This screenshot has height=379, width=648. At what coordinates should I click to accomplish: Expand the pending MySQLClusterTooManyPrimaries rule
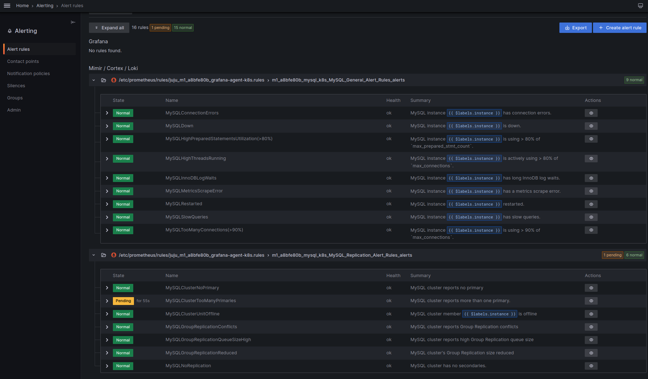tap(107, 301)
